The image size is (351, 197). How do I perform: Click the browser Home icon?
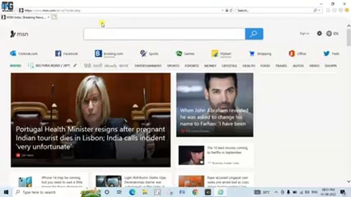click(x=328, y=10)
